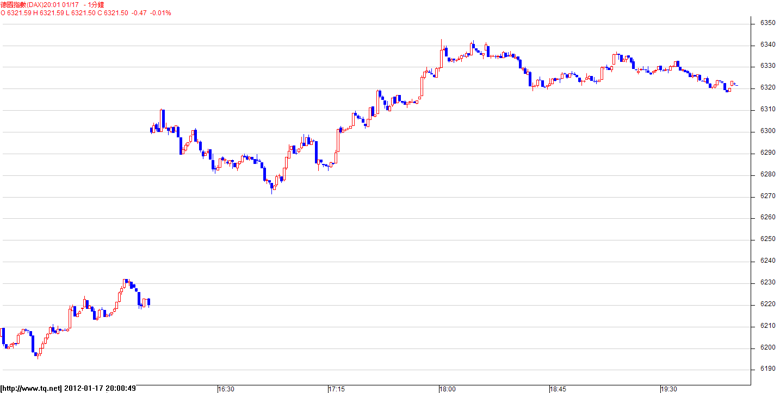Click the tall blue candle just after the gap up

tap(163, 118)
